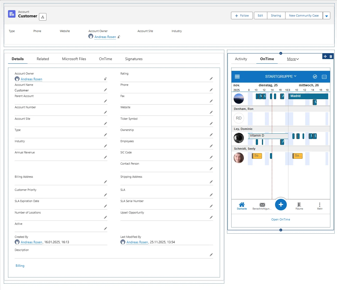
Task: Open Räume in the OnTime bottom bar
Action: 299,206
